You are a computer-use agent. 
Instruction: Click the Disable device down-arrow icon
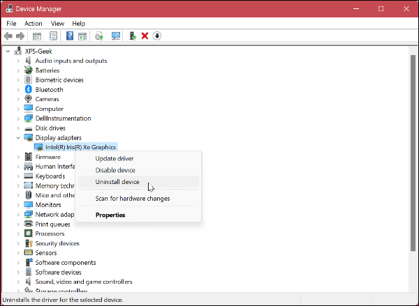click(157, 36)
